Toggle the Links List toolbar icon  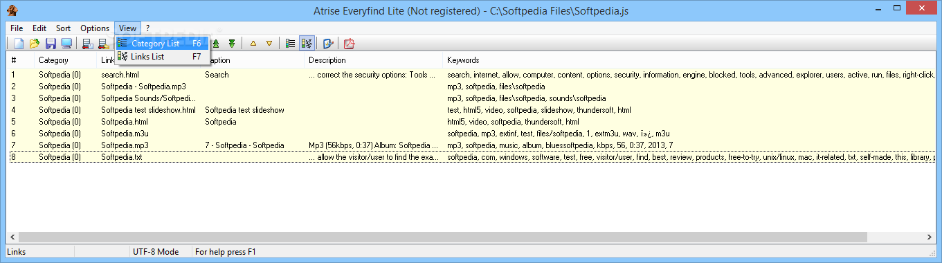(x=307, y=44)
